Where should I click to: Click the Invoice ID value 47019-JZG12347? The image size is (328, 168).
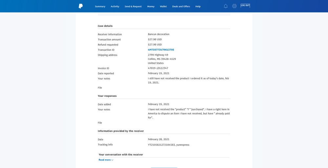[158, 68]
